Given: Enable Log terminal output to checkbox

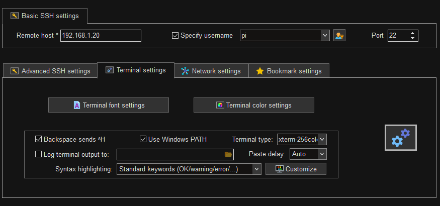Looking at the screenshot, I should coord(39,154).
